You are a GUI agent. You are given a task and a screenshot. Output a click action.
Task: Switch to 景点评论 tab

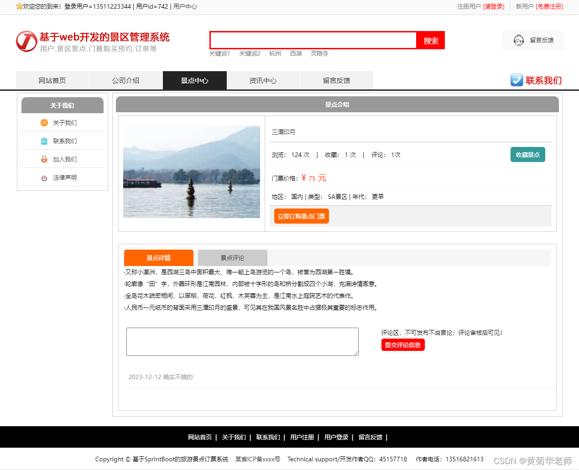point(233,258)
